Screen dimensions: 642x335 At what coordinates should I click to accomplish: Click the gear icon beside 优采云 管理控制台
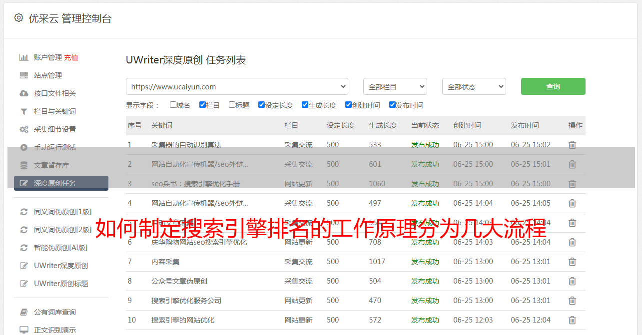[18, 18]
